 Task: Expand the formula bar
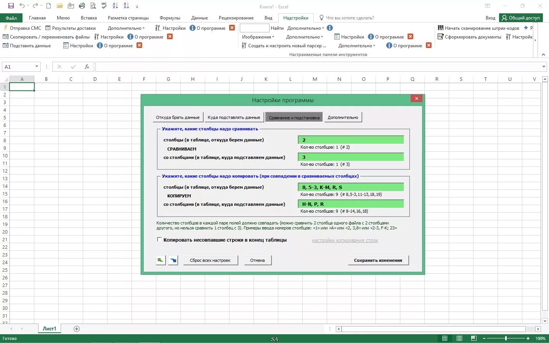[x=544, y=66]
